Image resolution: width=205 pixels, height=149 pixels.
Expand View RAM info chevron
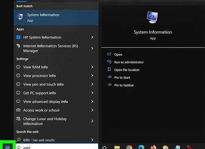tap(92, 67)
